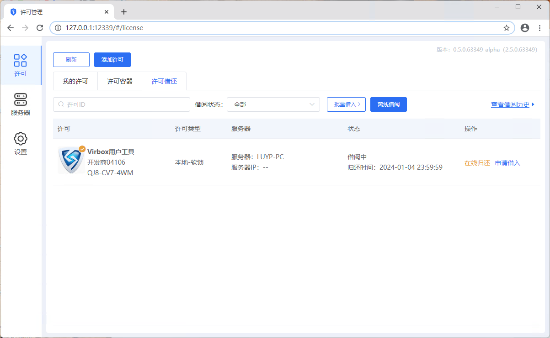This screenshot has height=338, width=550.
Task: Click the 操作 column header
Action: tap(471, 129)
